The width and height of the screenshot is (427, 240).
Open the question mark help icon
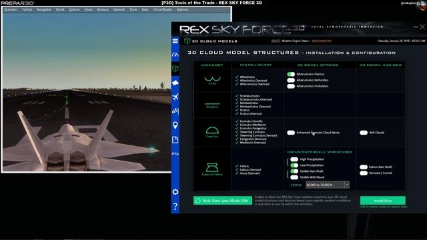click(175, 206)
